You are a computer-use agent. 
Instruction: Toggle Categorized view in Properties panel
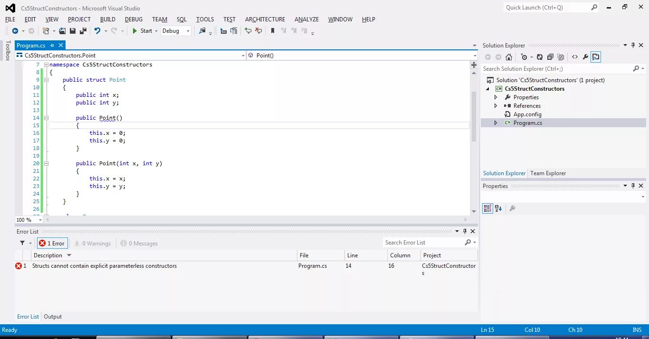[487, 208]
